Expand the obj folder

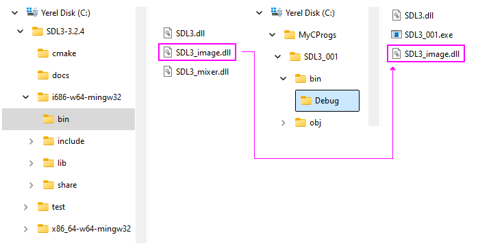pyautogui.click(x=284, y=123)
